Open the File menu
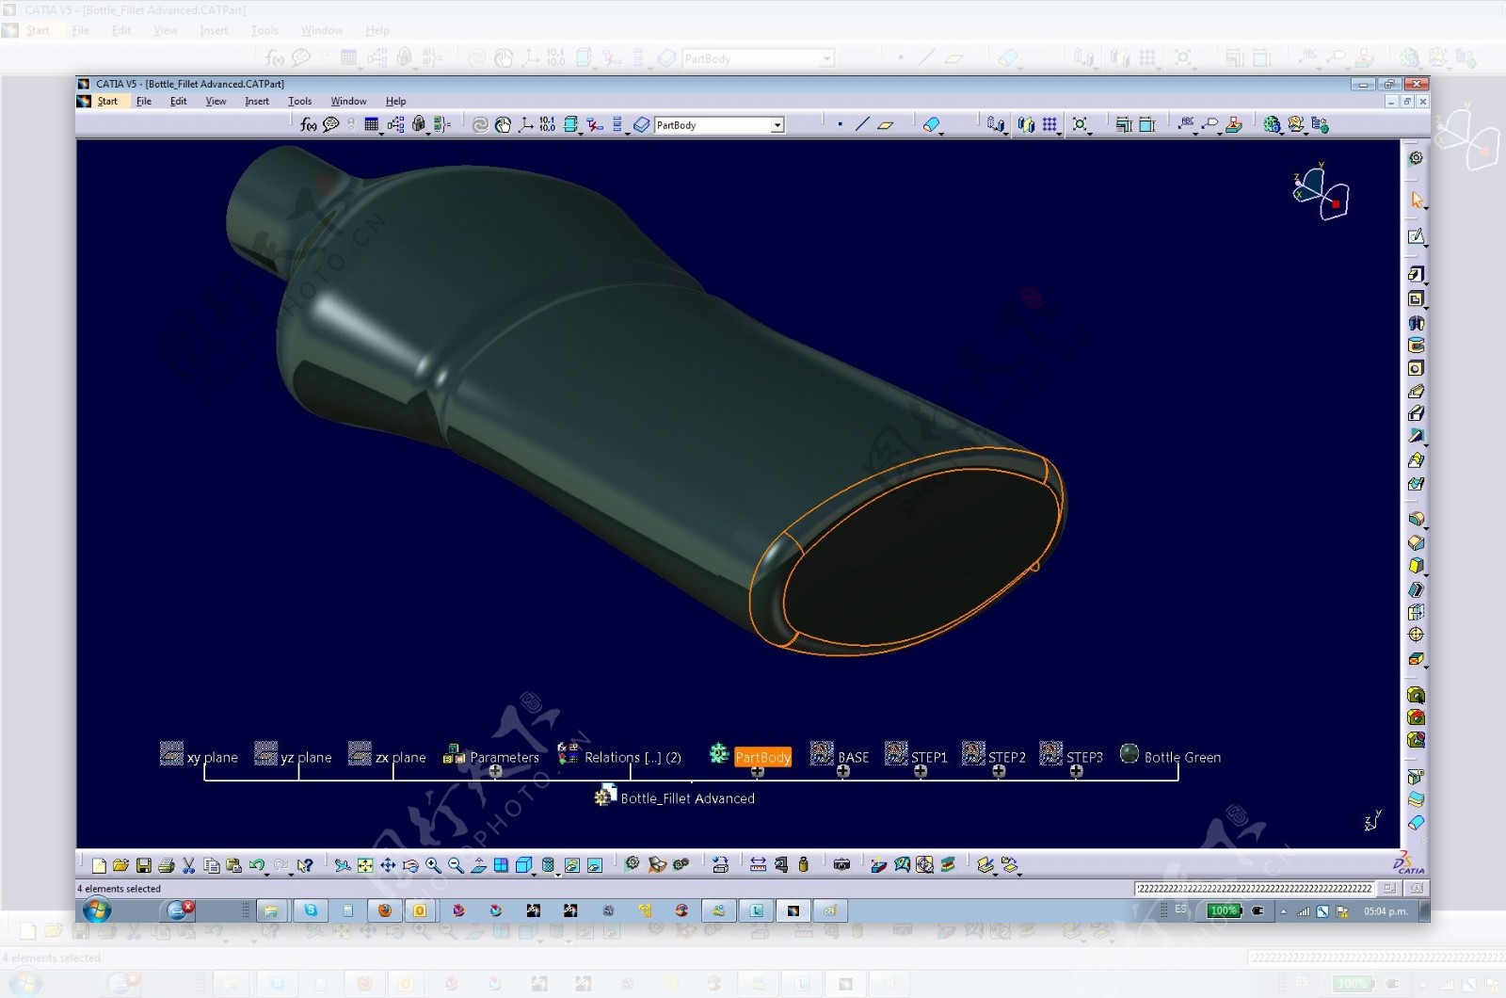This screenshot has height=998, width=1506. [x=144, y=101]
